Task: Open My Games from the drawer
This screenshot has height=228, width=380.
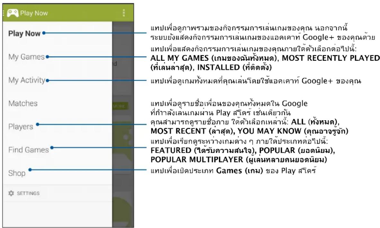Action: (x=26, y=57)
